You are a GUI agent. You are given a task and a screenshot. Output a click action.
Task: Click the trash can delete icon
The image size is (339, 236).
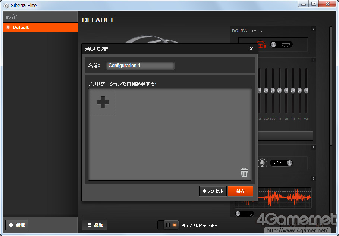coord(244,172)
